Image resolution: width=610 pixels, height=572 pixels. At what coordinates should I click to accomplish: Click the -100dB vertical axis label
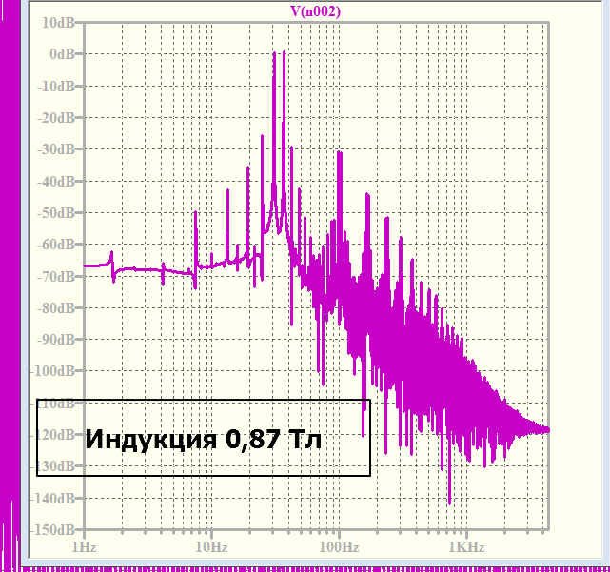[x=52, y=371]
